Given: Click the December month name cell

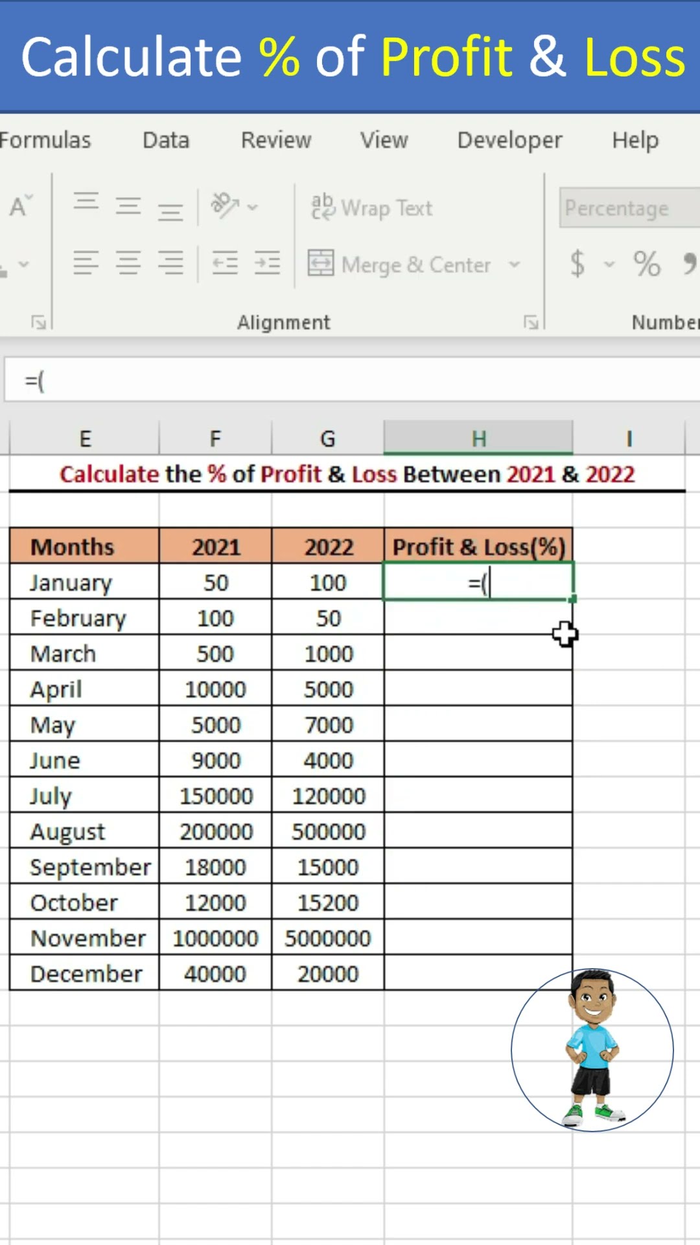Looking at the screenshot, I should (84, 973).
